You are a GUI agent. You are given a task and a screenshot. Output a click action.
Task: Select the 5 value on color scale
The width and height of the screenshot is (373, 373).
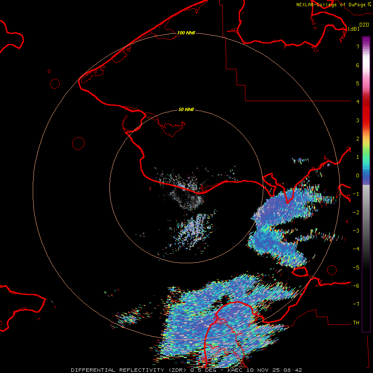click(358, 83)
